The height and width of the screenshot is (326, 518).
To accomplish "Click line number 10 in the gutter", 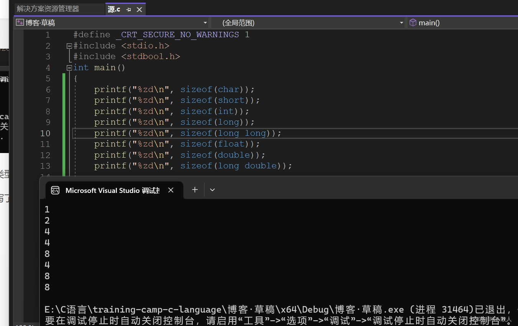I will [x=45, y=133].
